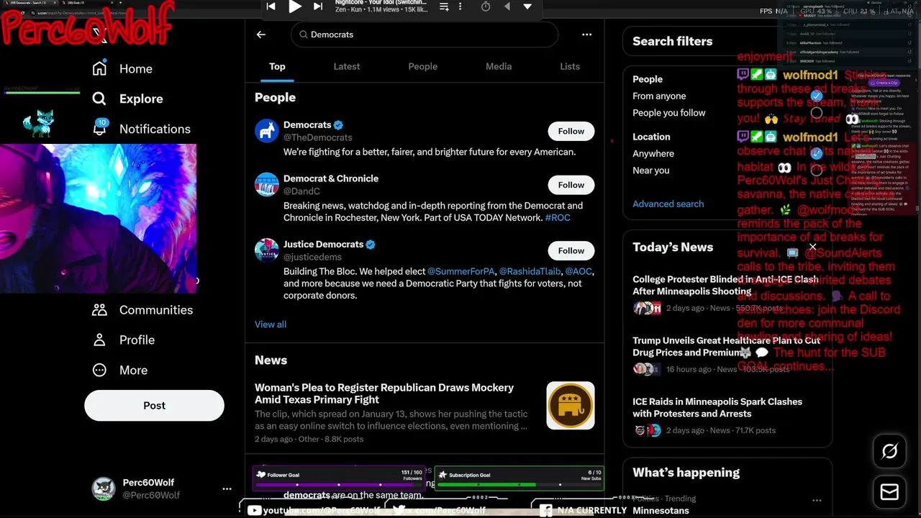Click the @justicedems handle
This screenshot has height=518, width=921.
point(312,257)
